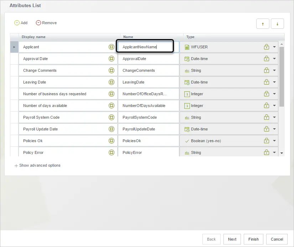Toggle the lock for PoliciesOk attribute
The width and height of the screenshot is (294, 247).
pyautogui.click(x=267, y=141)
